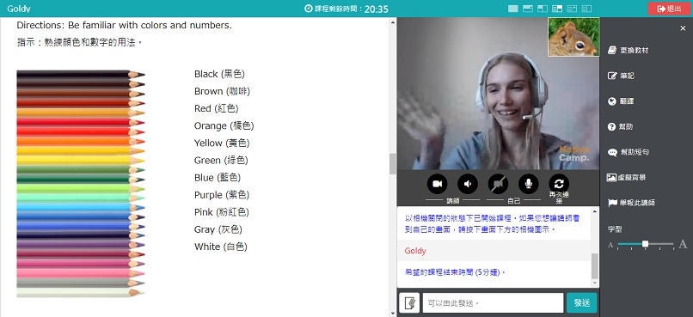Open 幫助短句 helpful phrases option
Screen dimensions: 693x317
pos(629,152)
